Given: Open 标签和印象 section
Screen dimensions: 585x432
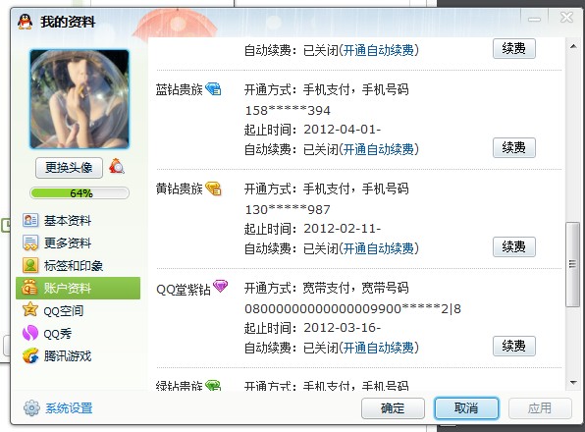Looking at the screenshot, I should [63, 265].
